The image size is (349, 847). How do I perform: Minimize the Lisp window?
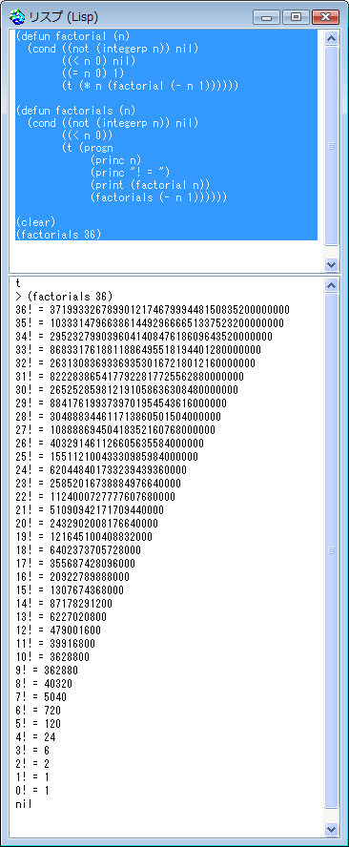click(x=266, y=17)
